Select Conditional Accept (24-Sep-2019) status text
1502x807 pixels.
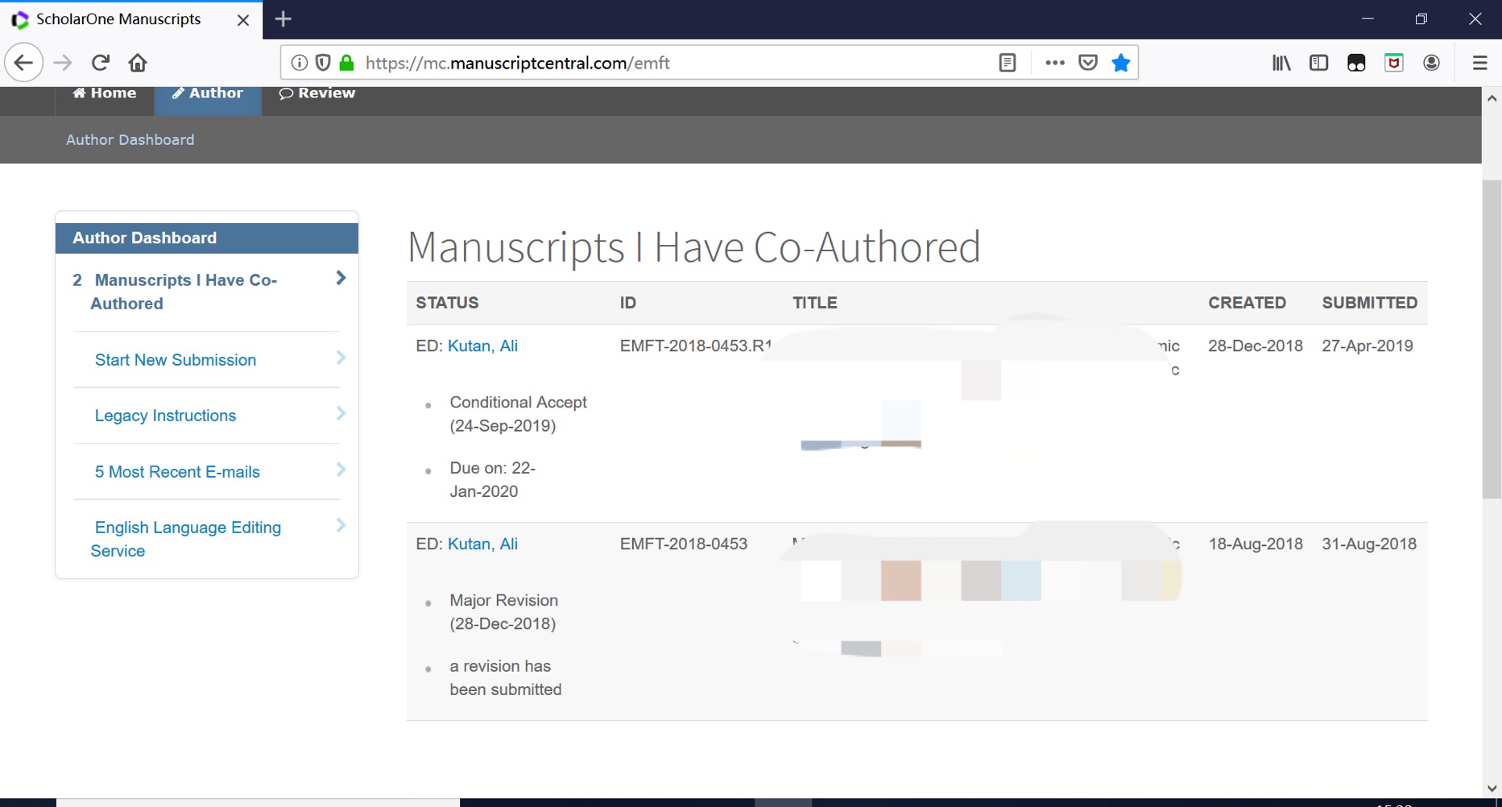[x=519, y=414]
